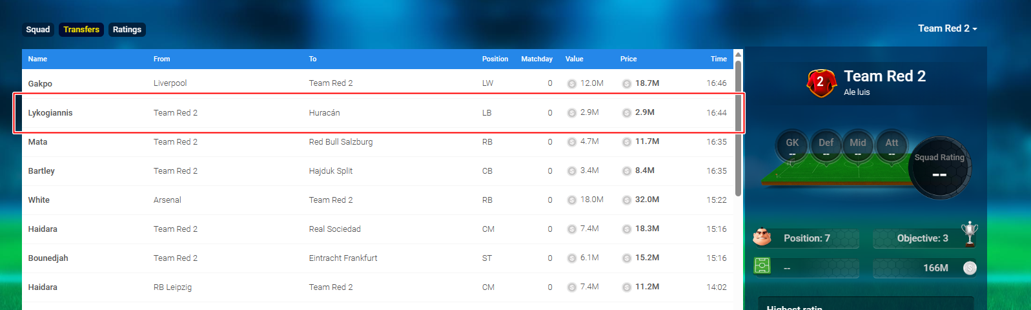Select the Def rating circle
This screenshot has width=1031, height=310.
pyautogui.click(x=826, y=147)
